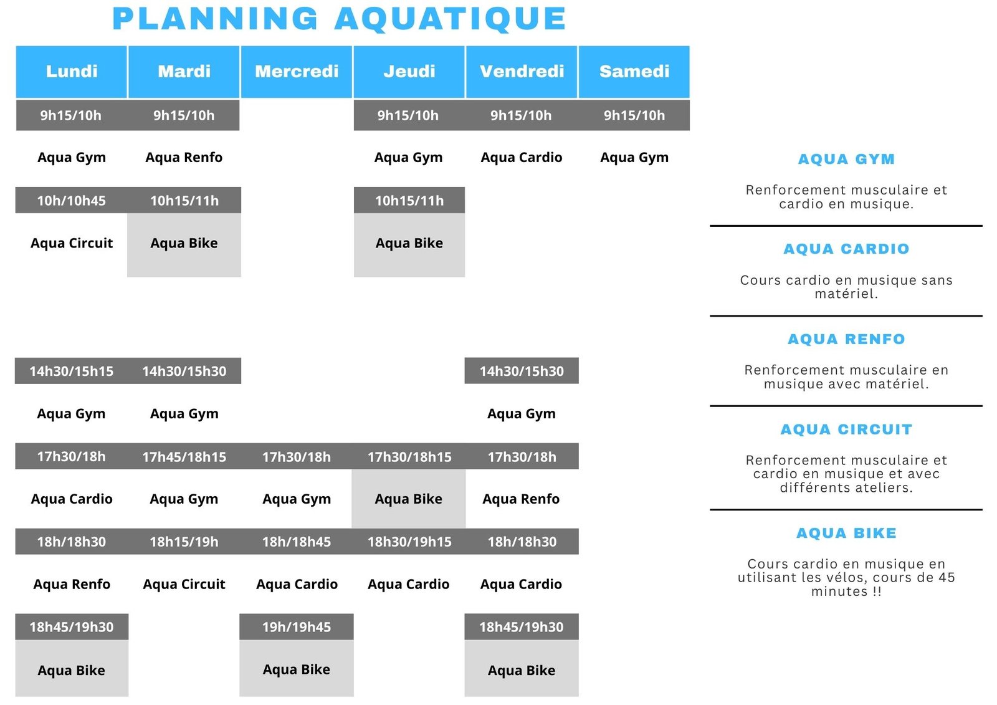997x705 pixels.
Task: Select the Mardi day header
Action: [184, 72]
